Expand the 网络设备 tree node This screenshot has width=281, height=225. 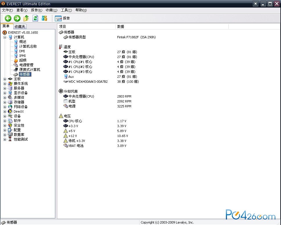click(x=5, y=107)
